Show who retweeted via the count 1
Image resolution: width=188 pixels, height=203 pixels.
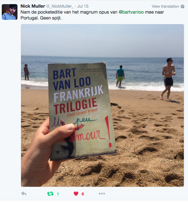click(x=58, y=194)
